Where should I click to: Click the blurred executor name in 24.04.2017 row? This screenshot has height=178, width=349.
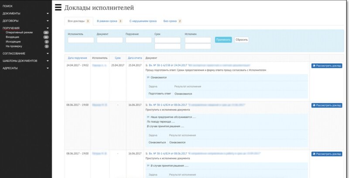tap(99, 65)
